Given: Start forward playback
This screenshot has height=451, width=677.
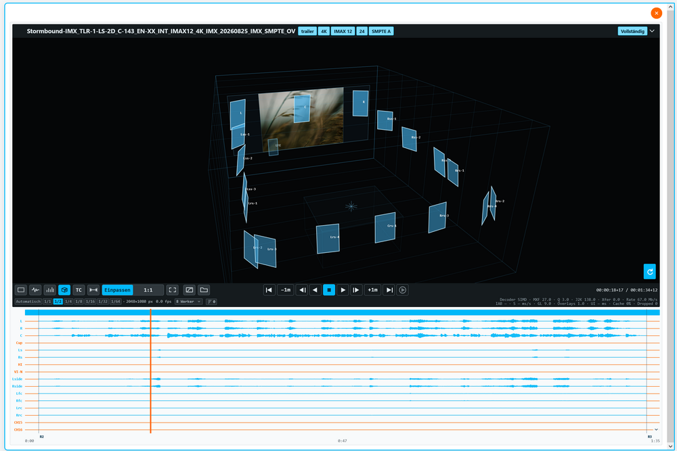Looking at the screenshot, I should [x=343, y=290].
